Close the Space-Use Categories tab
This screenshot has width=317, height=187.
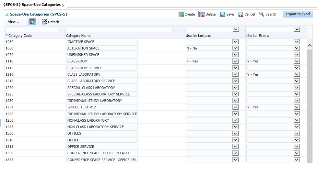pos(63,5)
